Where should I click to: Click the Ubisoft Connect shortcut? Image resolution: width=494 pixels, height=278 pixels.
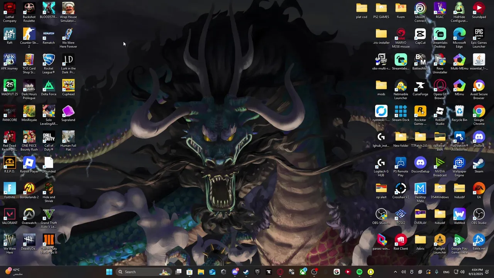click(420, 12)
